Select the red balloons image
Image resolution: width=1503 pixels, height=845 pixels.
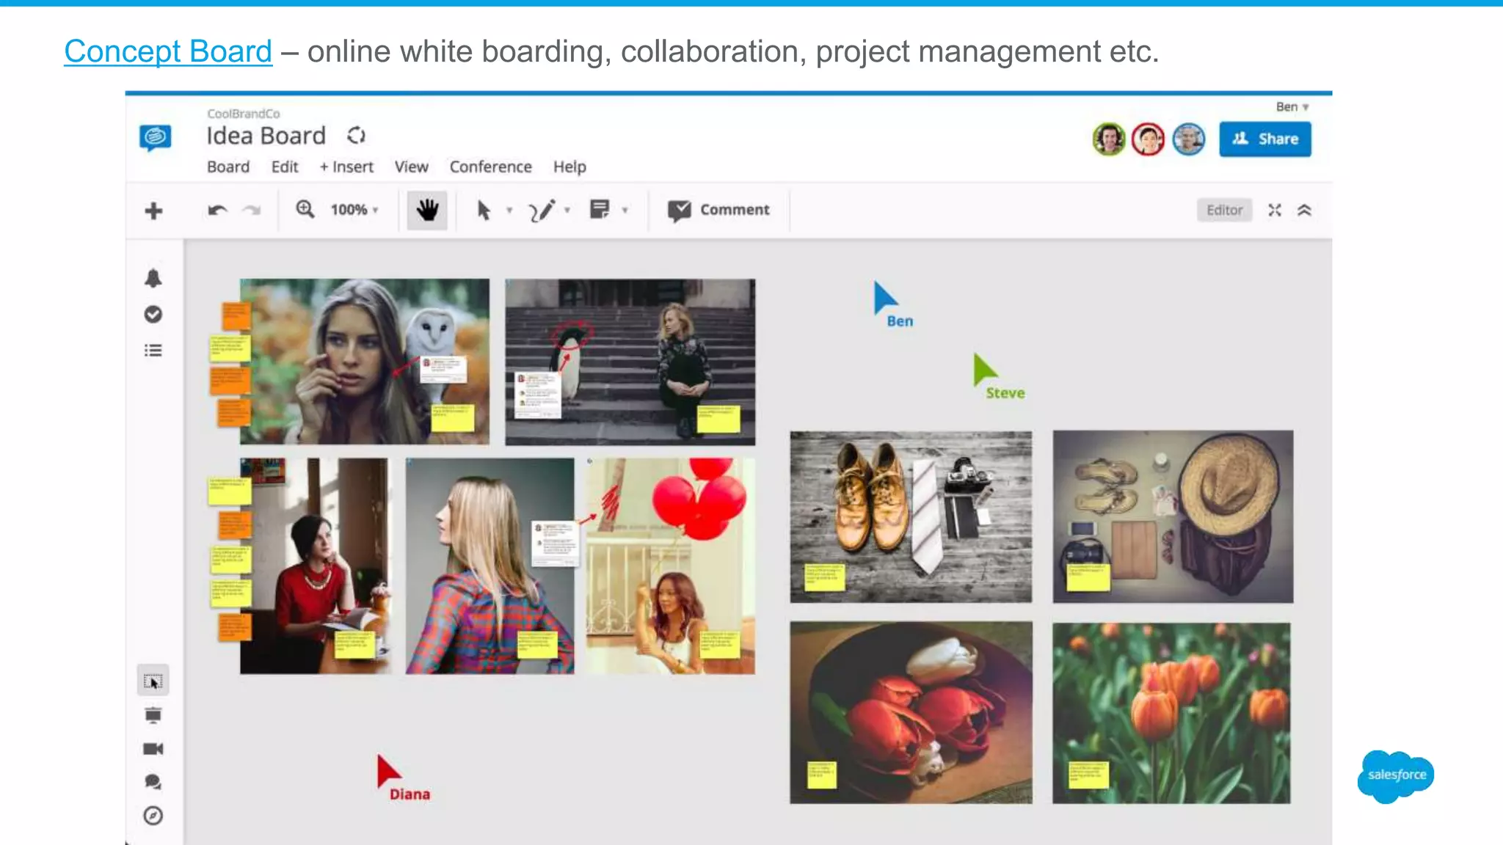[x=670, y=566]
